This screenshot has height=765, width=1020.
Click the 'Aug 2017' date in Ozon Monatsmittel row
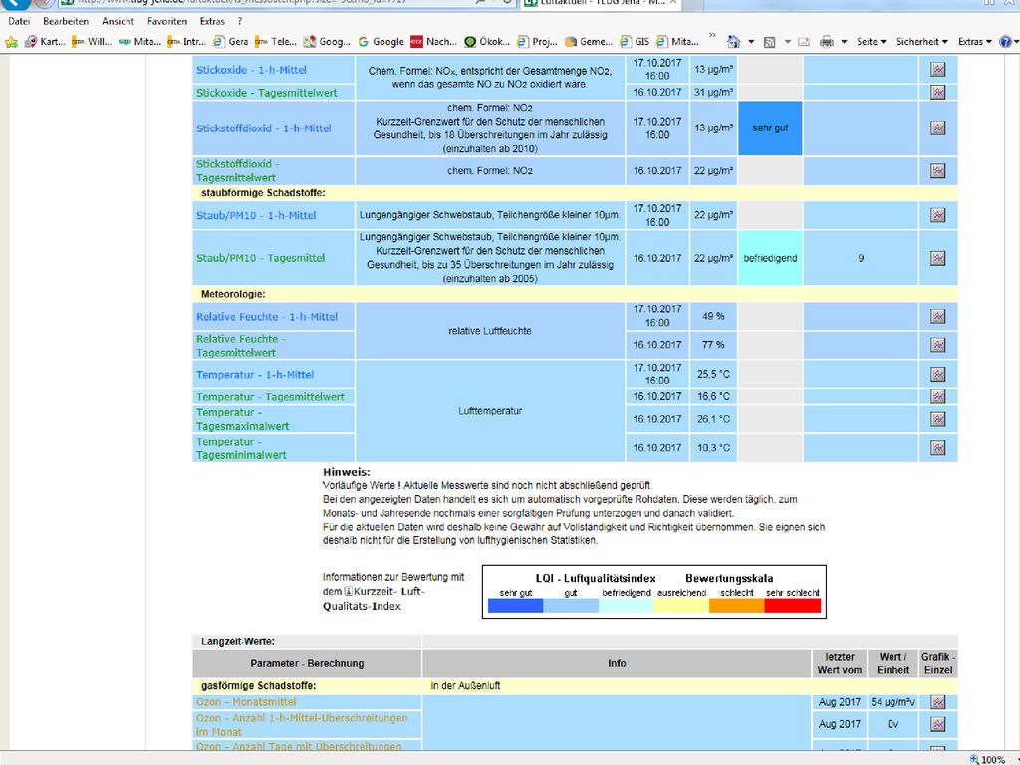[x=839, y=702]
